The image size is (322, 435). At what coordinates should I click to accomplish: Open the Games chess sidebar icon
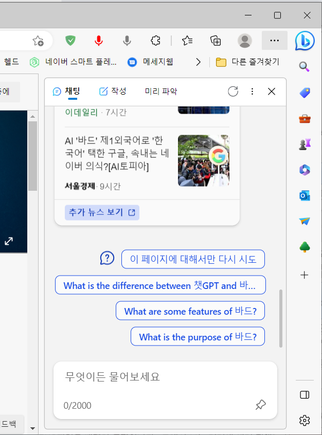305,144
